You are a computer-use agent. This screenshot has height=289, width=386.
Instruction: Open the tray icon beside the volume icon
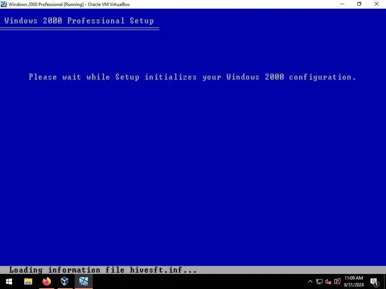[337, 281]
